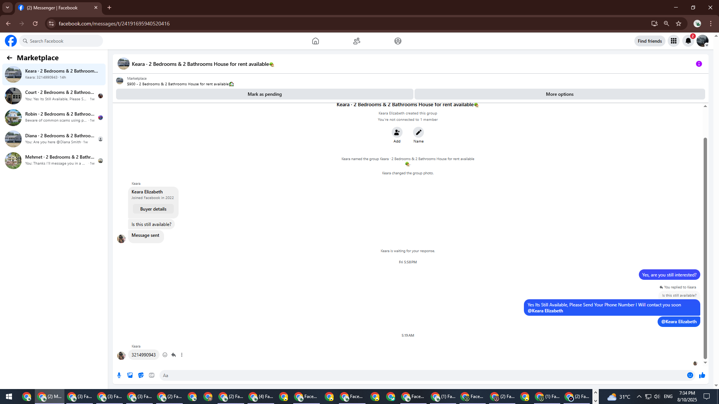Reply to the 3214990943 message

[173, 355]
